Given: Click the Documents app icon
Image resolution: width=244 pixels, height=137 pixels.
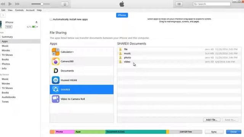Looking at the screenshot, I should tap(56, 71).
